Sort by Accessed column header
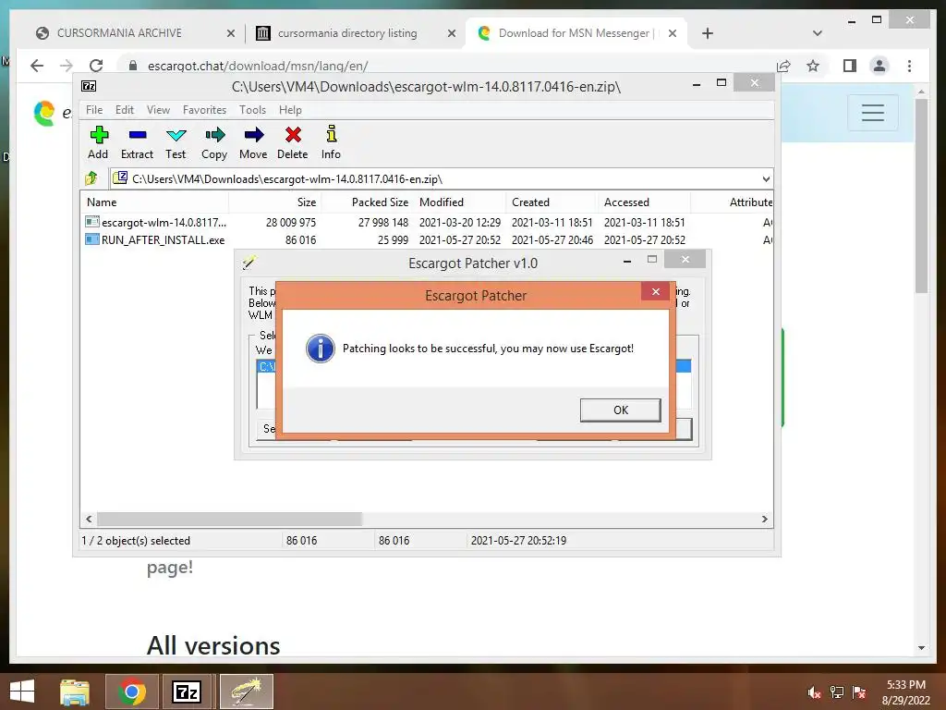 (644, 202)
